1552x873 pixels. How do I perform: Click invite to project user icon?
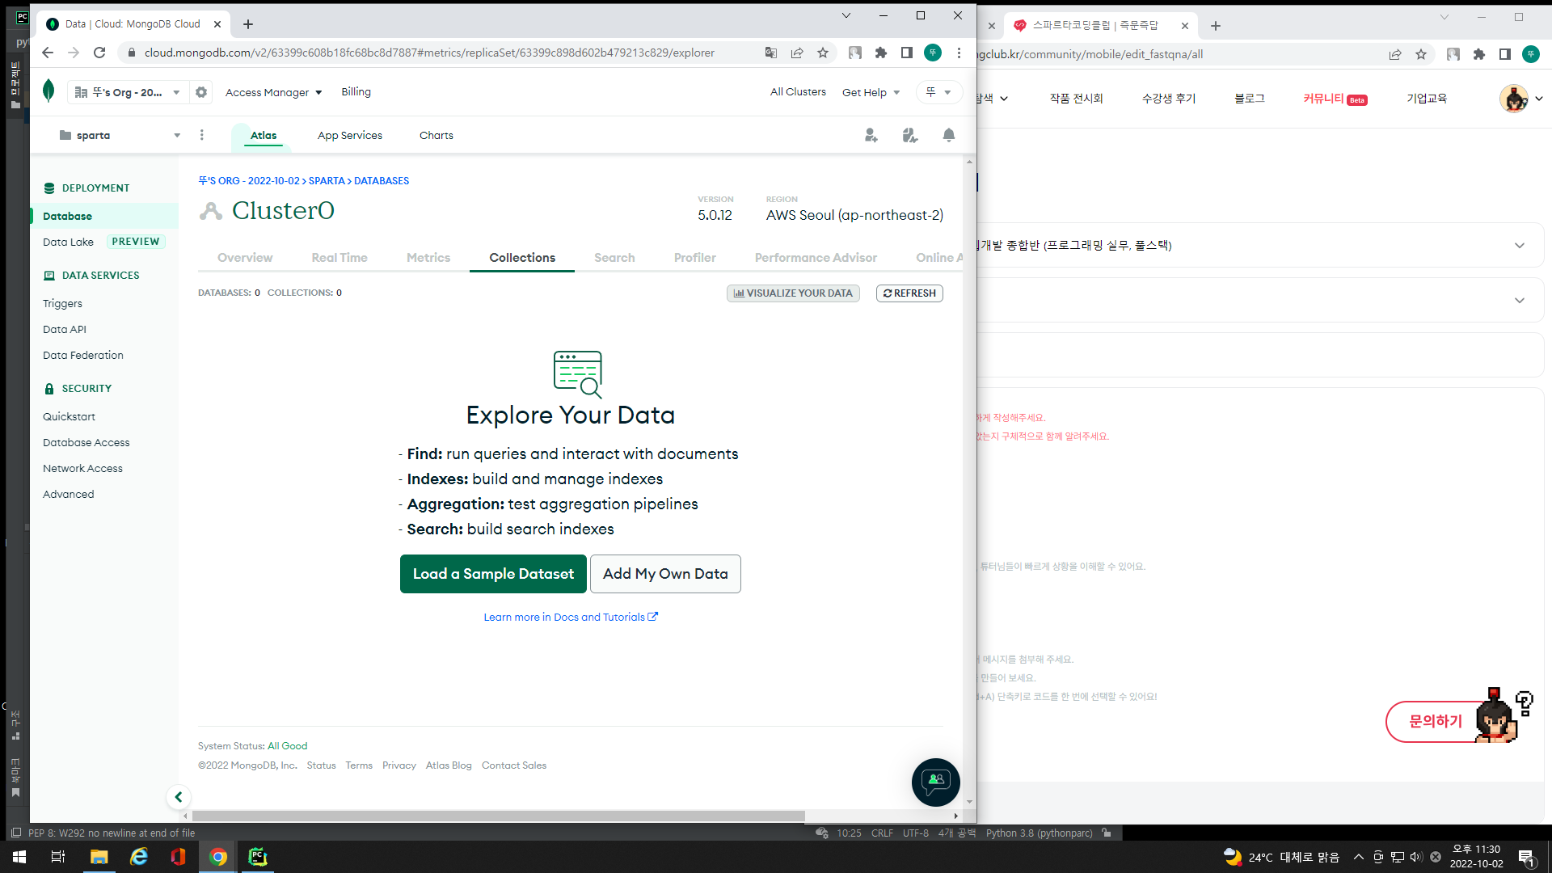click(871, 135)
